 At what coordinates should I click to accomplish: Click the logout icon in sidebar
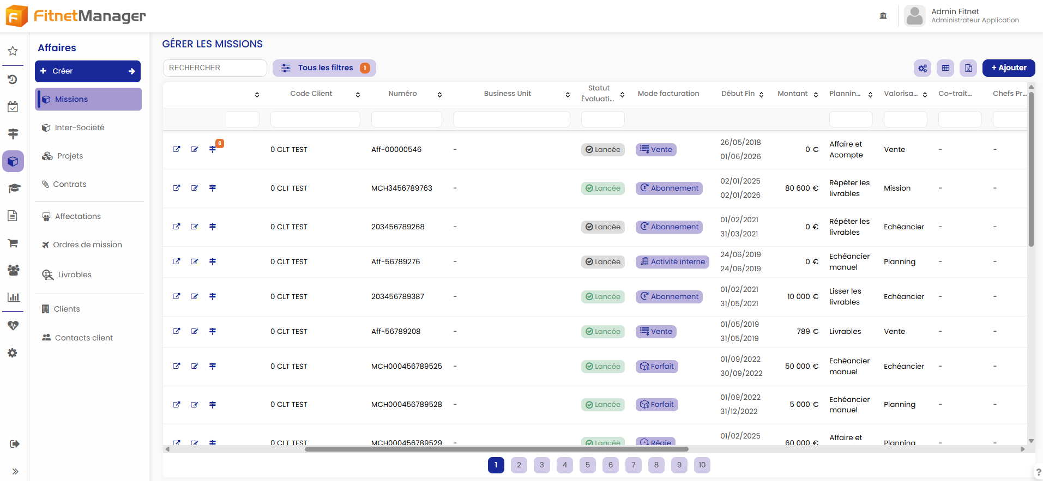click(15, 444)
